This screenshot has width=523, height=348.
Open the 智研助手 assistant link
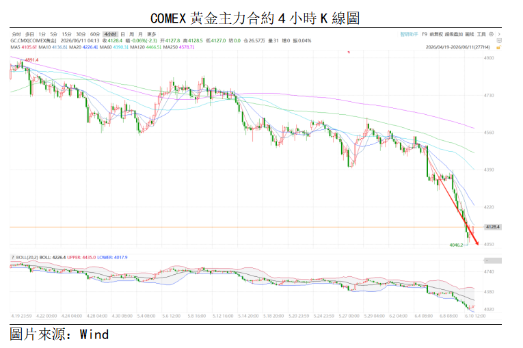tap(409, 34)
